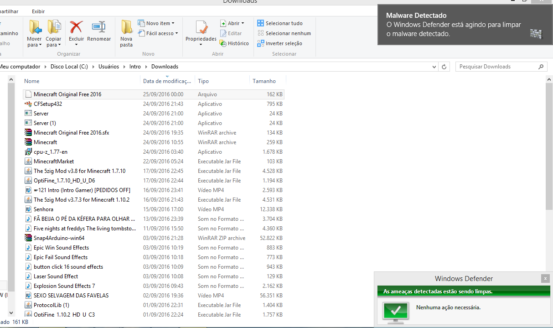This screenshot has height=328, width=553.
Task: Click the OptiFine_1.7.10_HD_U_D6 Jar icon
Action: (x=28, y=181)
